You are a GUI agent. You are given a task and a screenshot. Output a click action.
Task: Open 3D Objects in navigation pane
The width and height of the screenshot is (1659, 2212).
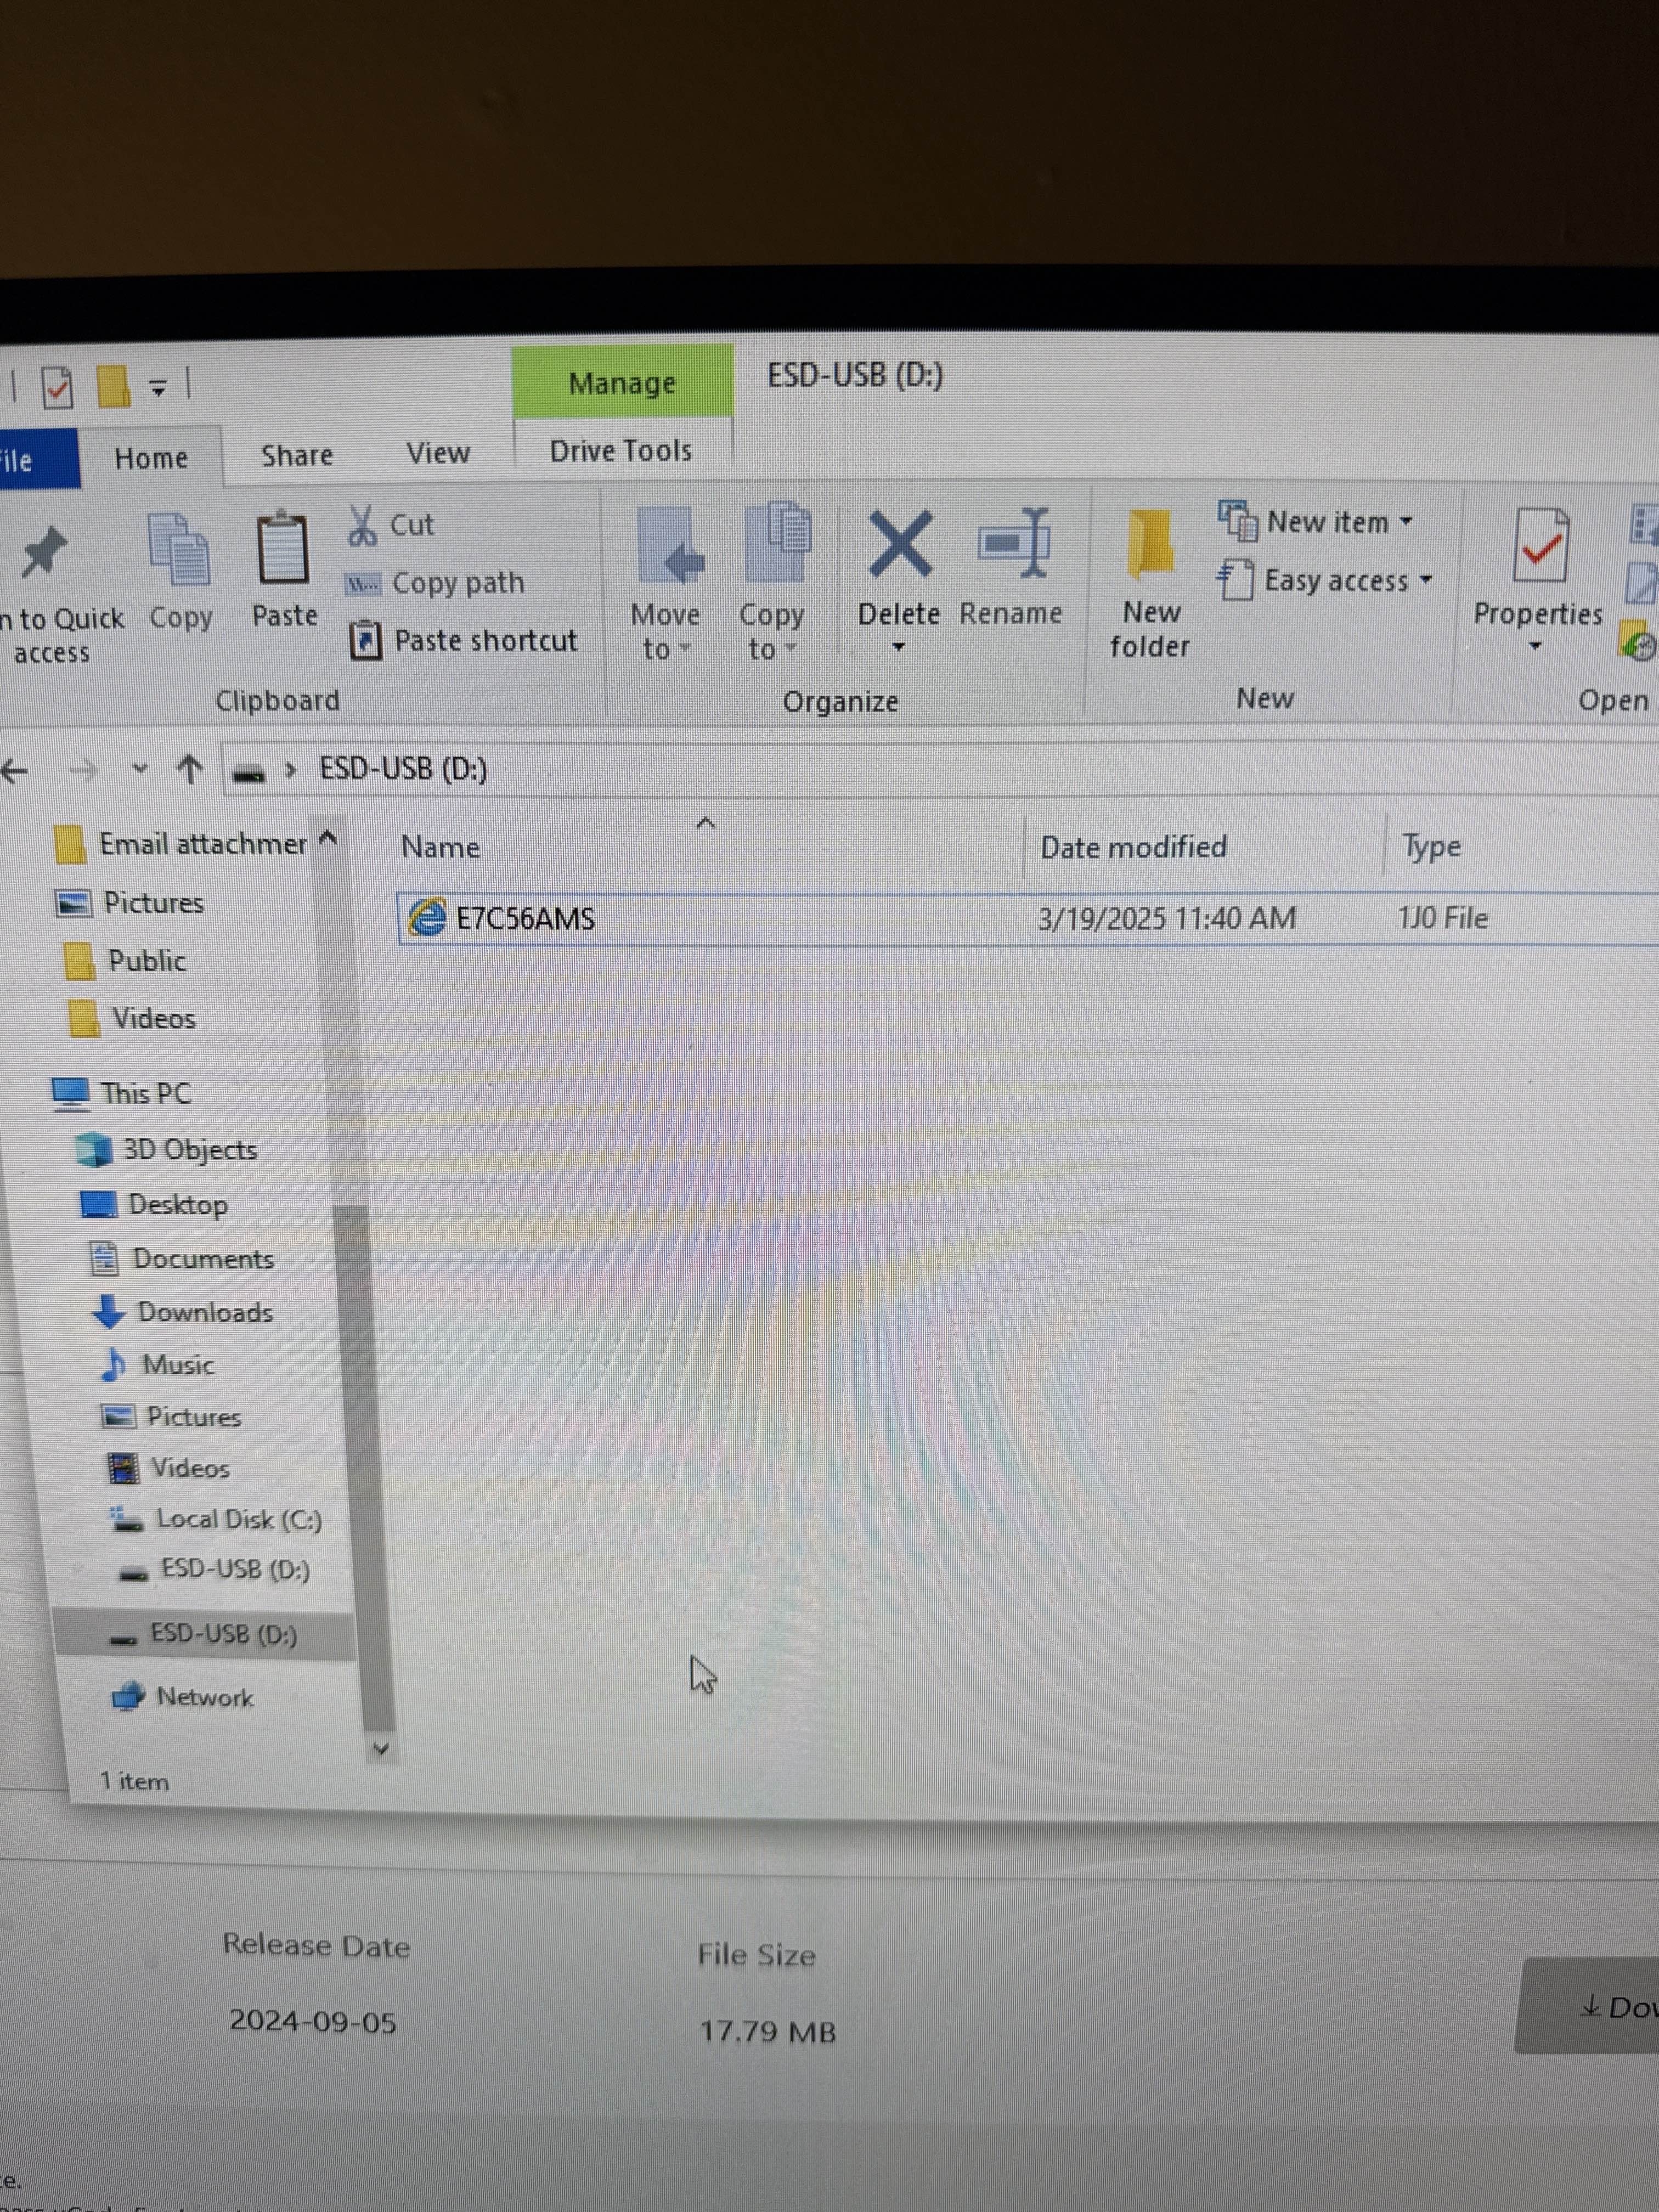pos(166,1150)
